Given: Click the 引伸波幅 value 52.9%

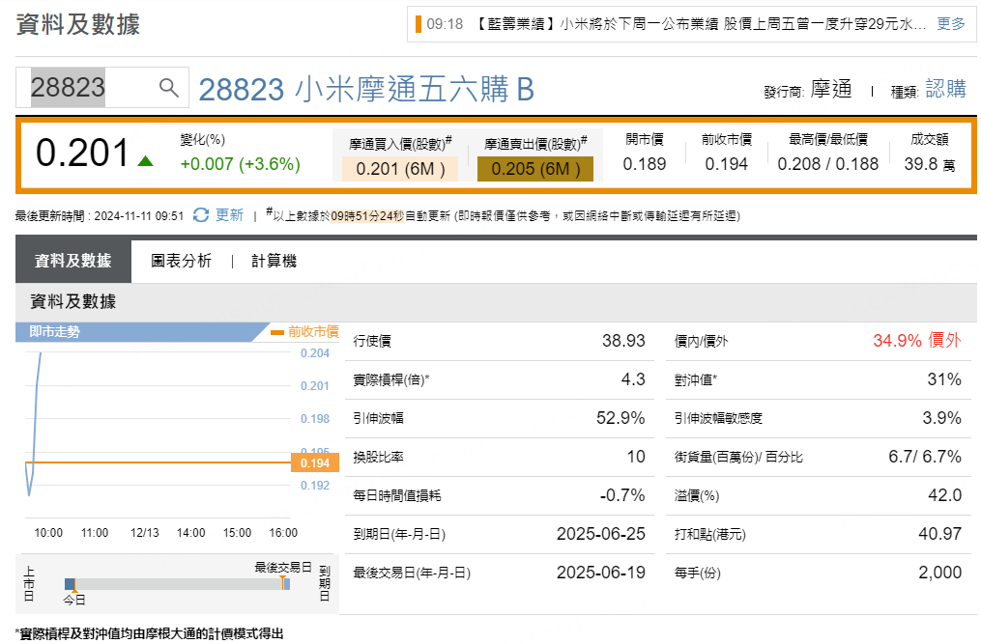Looking at the screenshot, I should (620, 418).
